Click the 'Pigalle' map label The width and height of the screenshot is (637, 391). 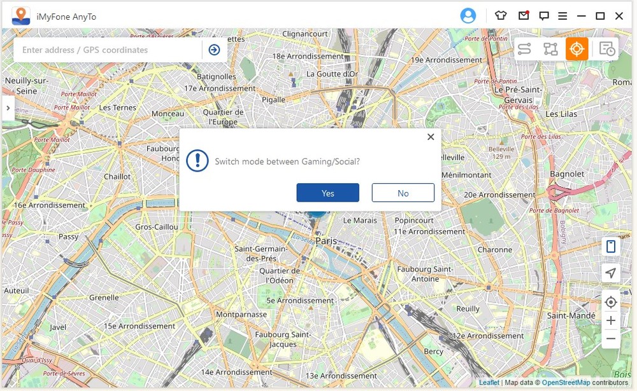coord(273,100)
